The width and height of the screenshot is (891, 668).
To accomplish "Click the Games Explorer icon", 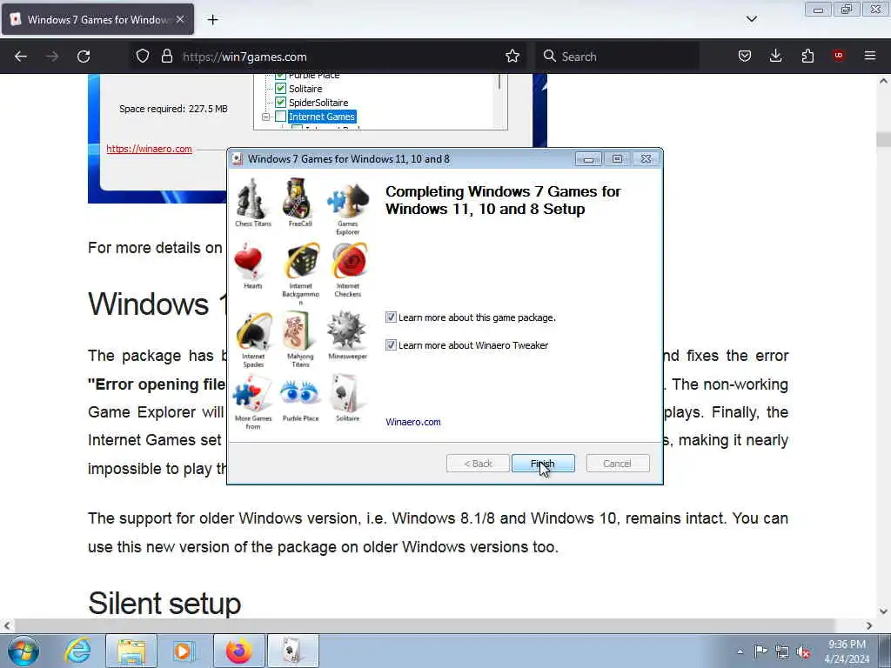I will tap(348, 201).
